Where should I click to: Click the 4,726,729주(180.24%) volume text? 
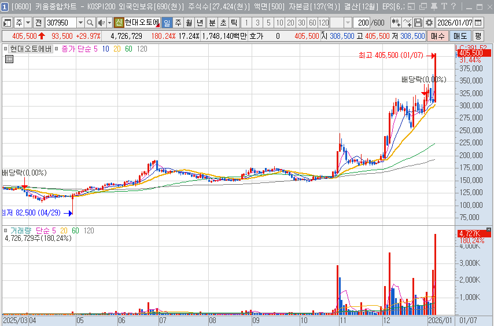pos(38,238)
